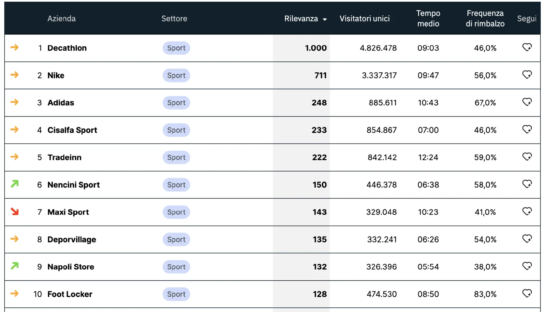Image resolution: width=545 pixels, height=312 pixels.
Task: Click the trend arrow for Foot Locker
Action: (x=14, y=294)
